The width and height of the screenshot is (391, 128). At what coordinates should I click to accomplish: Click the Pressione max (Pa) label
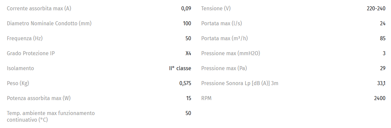tap(224, 68)
